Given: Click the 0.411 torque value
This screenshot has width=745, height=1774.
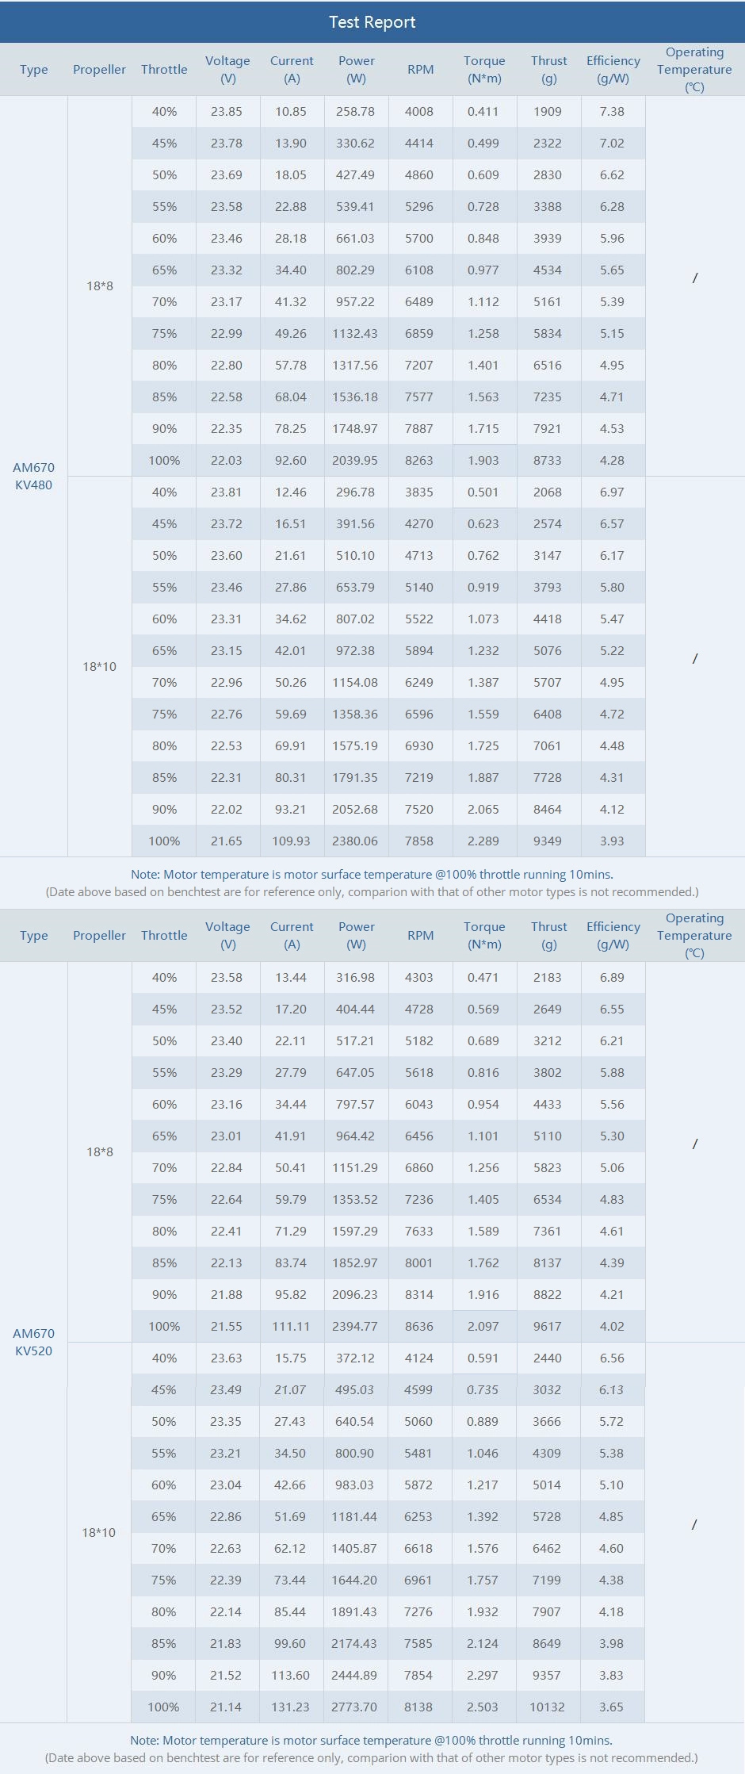Looking at the screenshot, I should 483,111.
